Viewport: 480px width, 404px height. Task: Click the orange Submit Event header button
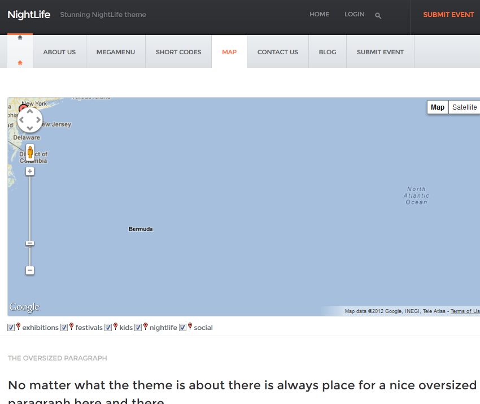448,15
